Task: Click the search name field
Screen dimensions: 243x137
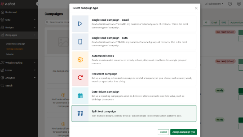Action: 57,22
